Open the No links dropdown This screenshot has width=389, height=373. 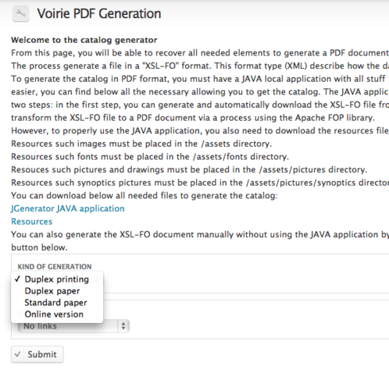(x=73, y=326)
